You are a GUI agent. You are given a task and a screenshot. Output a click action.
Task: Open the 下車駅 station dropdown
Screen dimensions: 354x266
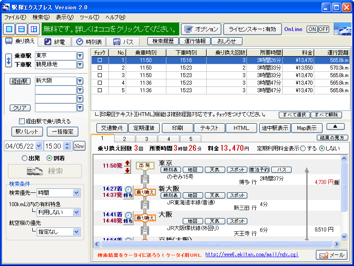80,65
